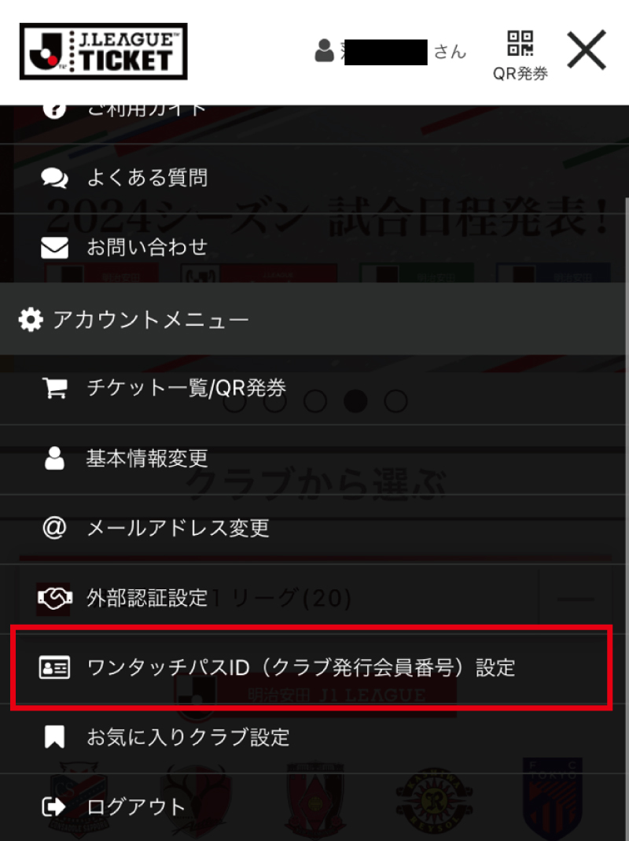Open ワンタッチパスID（クラブ発行会員番号）設定
The image size is (629, 841).
pyautogui.click(x=311, y=668)
